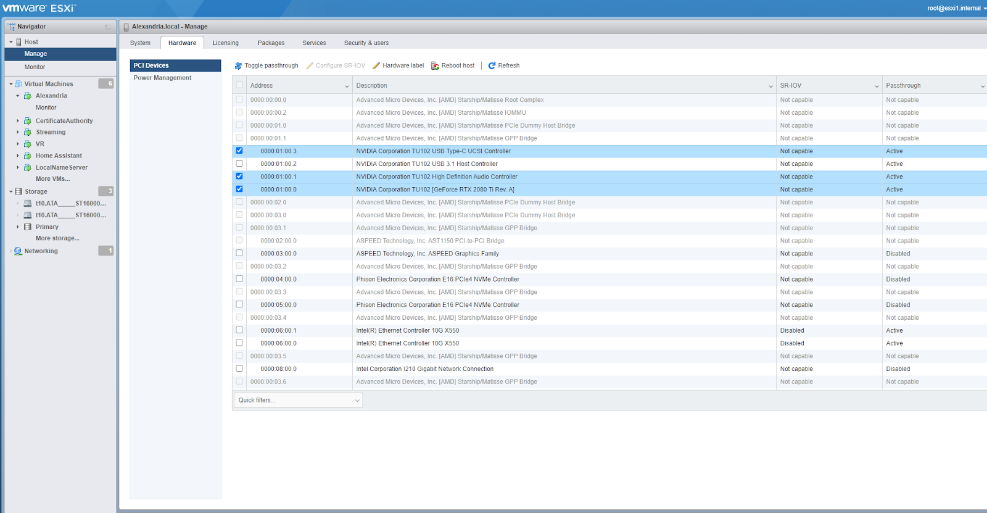
Task: Click the Alexandria VM icon
Action: pos(28,96)
